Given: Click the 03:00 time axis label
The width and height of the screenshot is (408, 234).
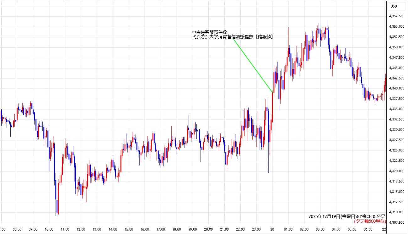Looking at the screenshot, I should click(320, 229).
